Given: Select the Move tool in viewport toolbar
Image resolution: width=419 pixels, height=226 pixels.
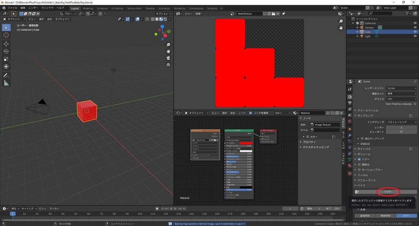Looking at the screenshot, I should 6,44.
